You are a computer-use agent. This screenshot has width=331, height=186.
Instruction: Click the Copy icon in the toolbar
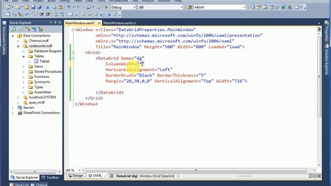(x=54, y=7)
